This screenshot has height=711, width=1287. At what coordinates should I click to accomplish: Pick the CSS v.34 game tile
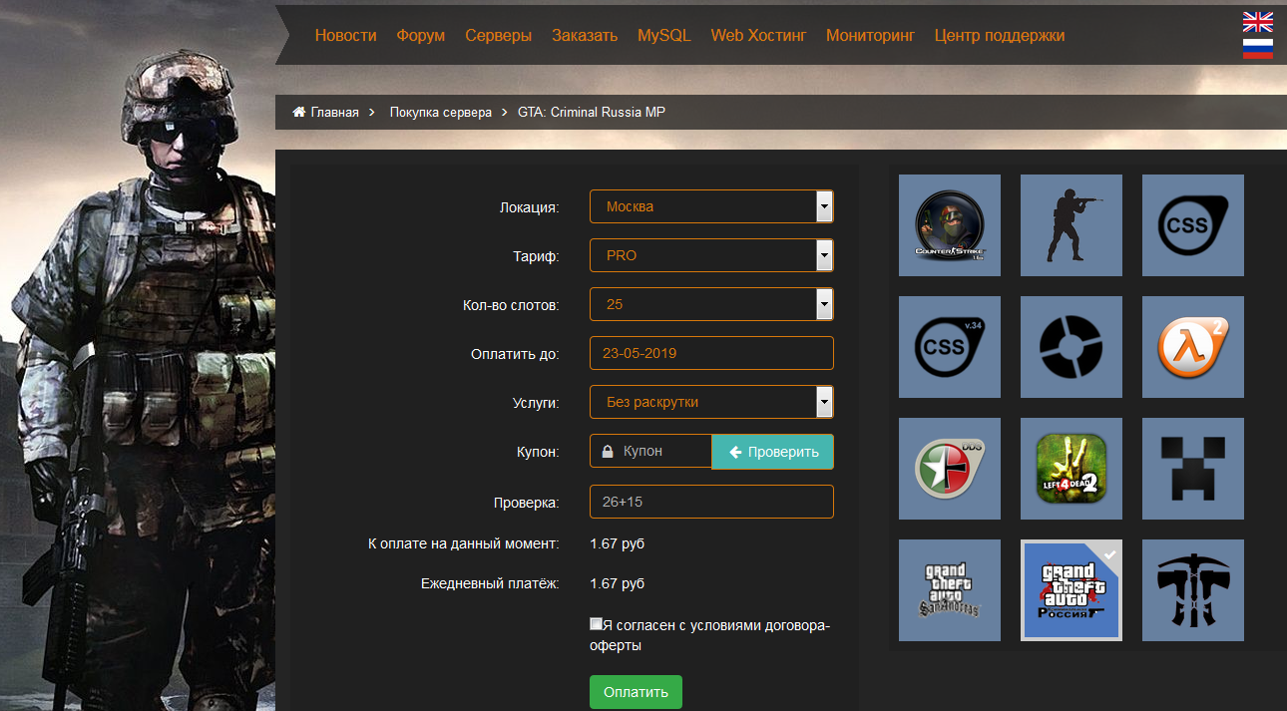tap(949, 347)
